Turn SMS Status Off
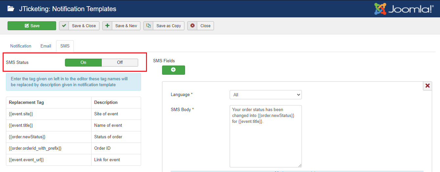This screenshot has height=172, width=440. tap(120, 63)
